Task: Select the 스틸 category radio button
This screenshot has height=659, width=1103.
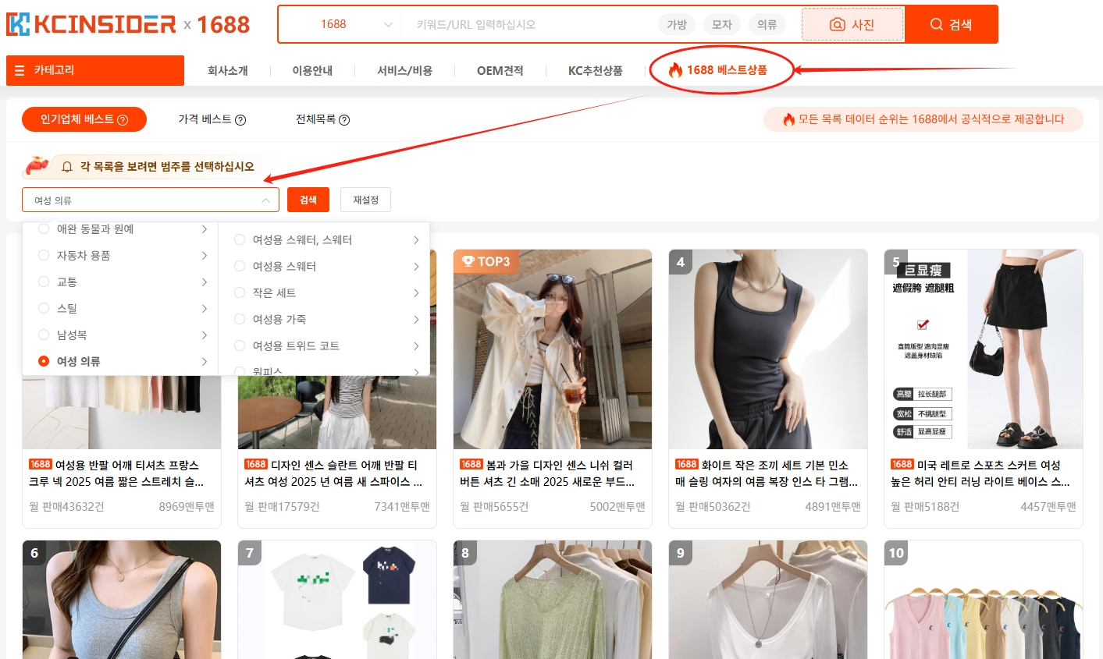Action: [x=44, y=309]
